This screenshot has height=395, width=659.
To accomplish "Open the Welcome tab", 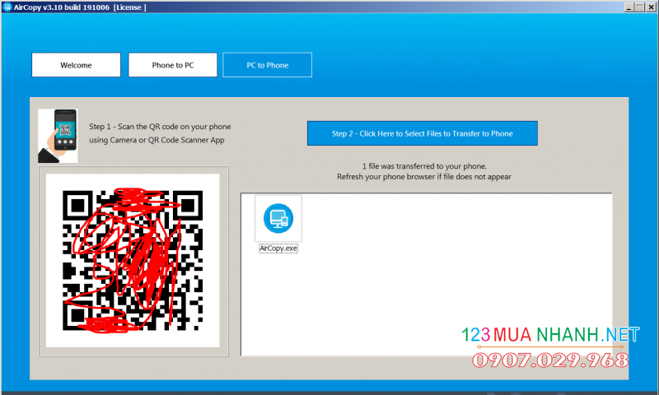I will 76,65.
